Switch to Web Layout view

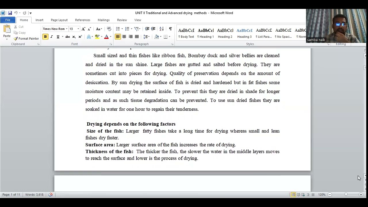tap(303, 195)
